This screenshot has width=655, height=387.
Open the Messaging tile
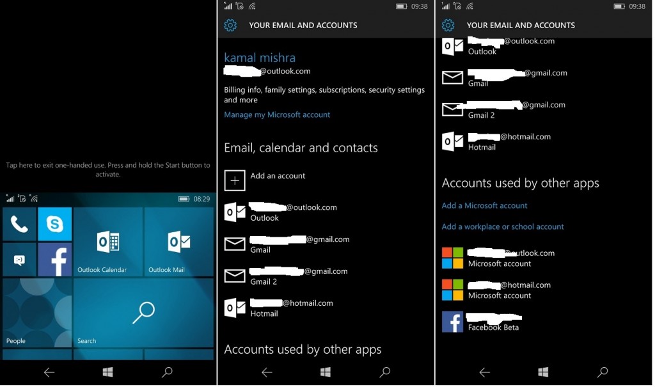(x=19, y=260)
